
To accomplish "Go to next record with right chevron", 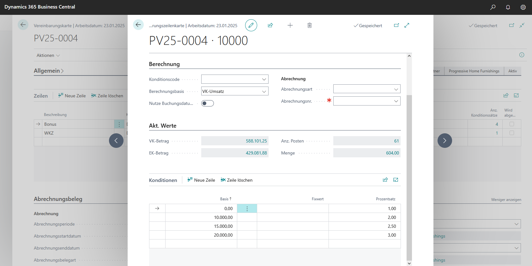I will (444, 141).
